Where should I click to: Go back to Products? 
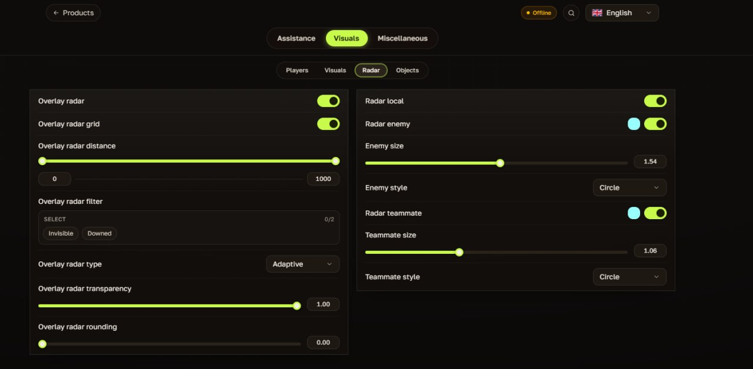tap(73, 13)
